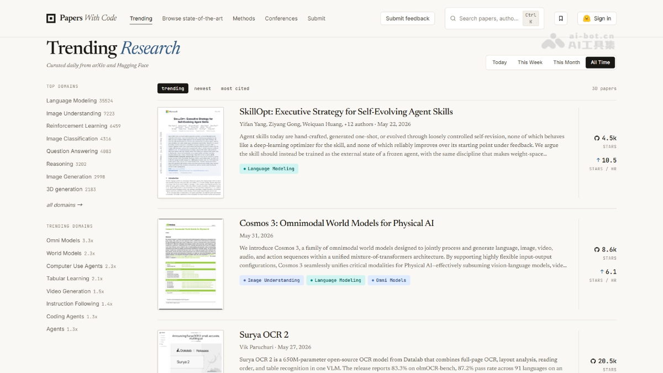Open Cosmos 3 Omnimodal World Models title
Screen dimensions: 663x373
(x=336, y=223)
